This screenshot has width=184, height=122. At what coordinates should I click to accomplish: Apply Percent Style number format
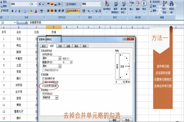click(89, 11)
